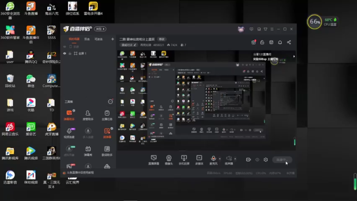Expand the speaker options arrow
This screenshot has width=357, height=201.
pos(235,159)
